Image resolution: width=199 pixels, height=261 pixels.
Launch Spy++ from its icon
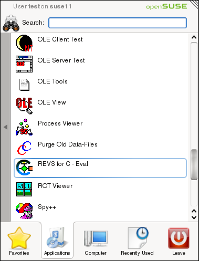tap(24, 211)
